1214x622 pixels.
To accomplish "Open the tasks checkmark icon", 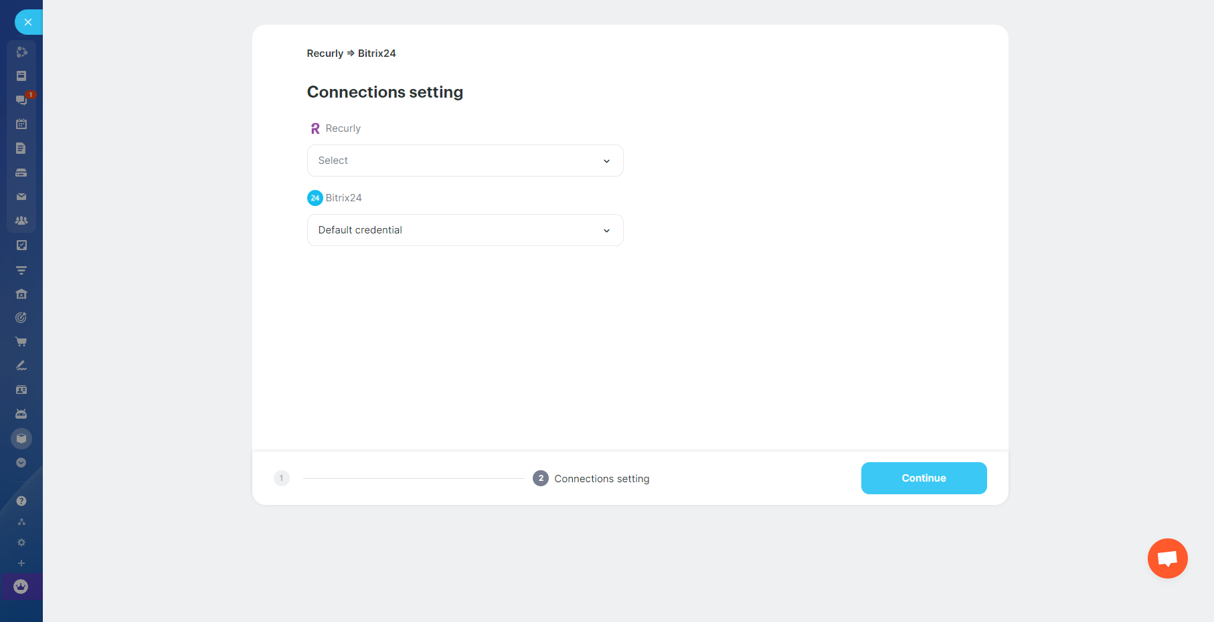I will (21, 245).
